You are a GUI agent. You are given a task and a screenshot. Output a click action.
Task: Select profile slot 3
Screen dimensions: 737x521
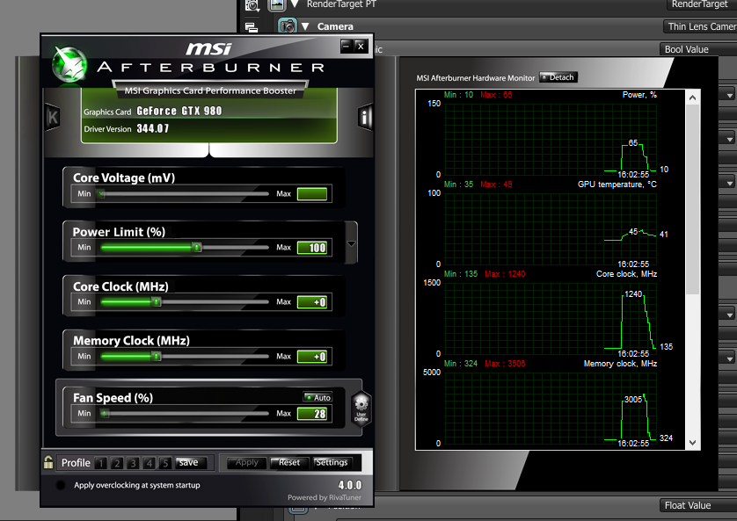point(133,463)
